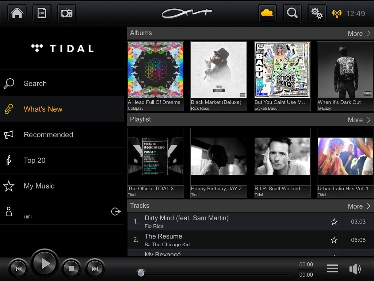Click the Erykah Badu artist name

click(x=266, y=108)
